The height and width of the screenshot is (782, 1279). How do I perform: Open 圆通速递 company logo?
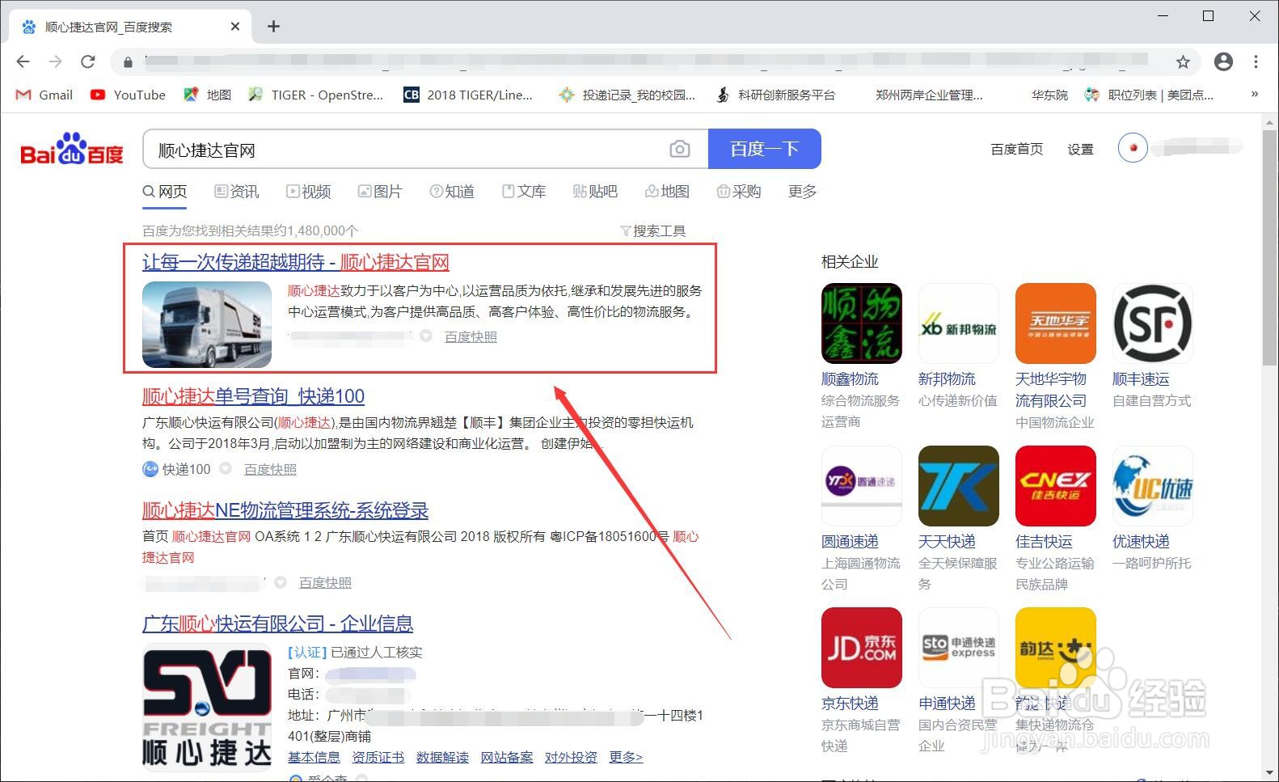tap(862, 486)
